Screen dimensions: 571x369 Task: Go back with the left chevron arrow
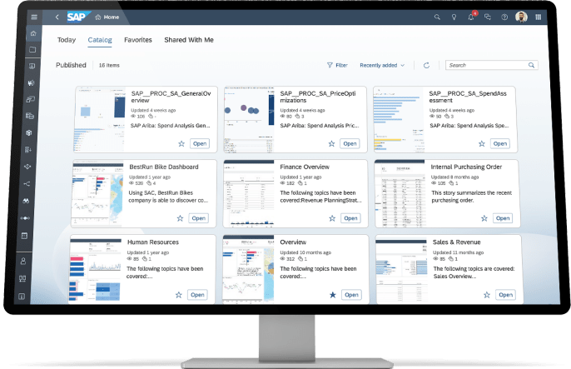pos(57,17)
